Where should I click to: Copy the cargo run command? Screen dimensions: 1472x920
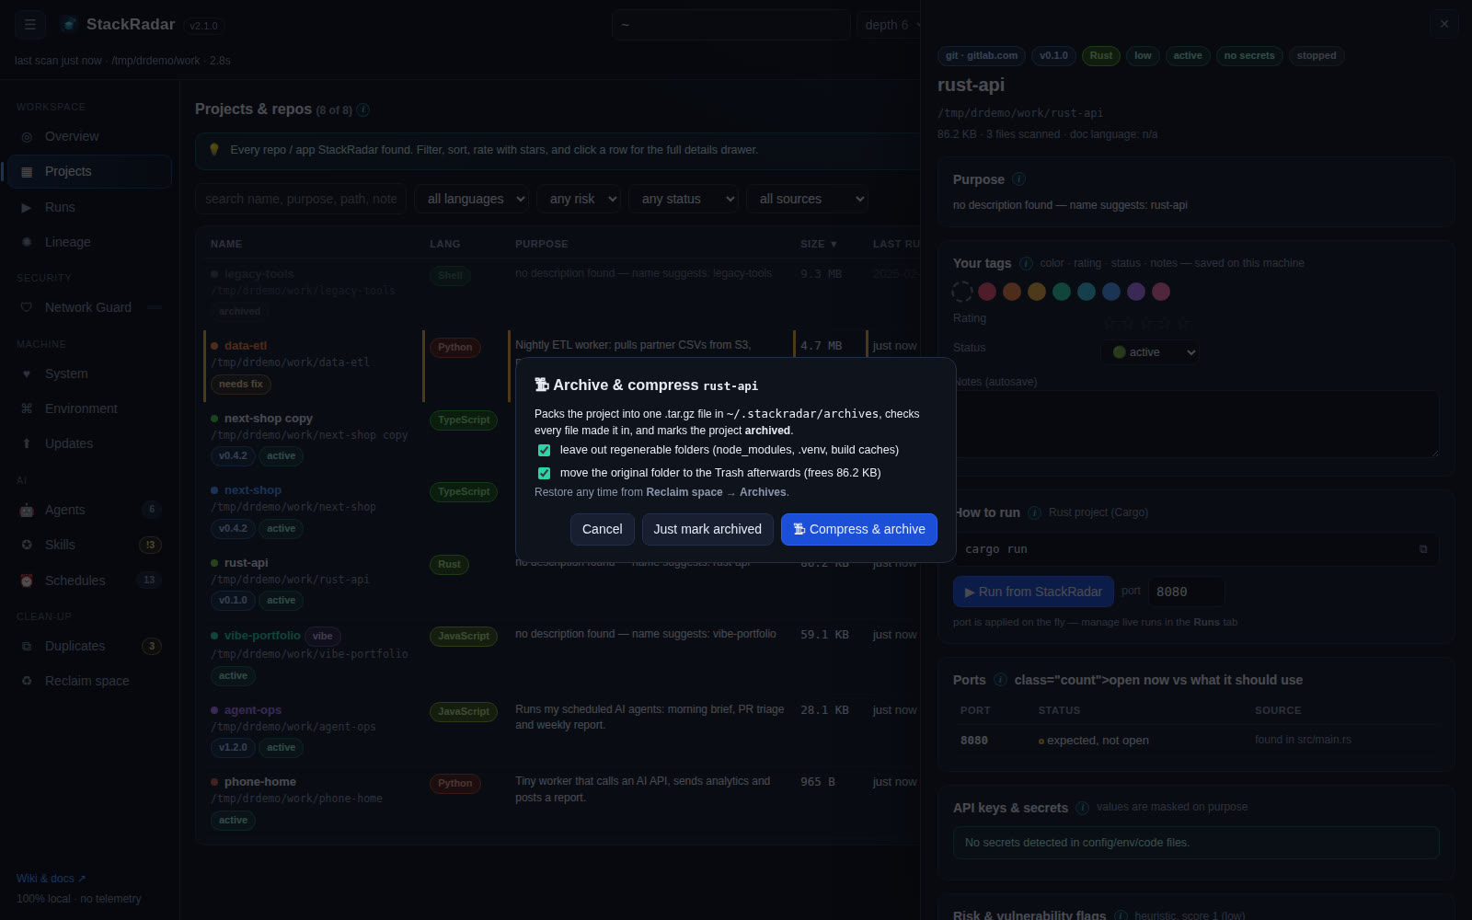tap(1423, 549)
